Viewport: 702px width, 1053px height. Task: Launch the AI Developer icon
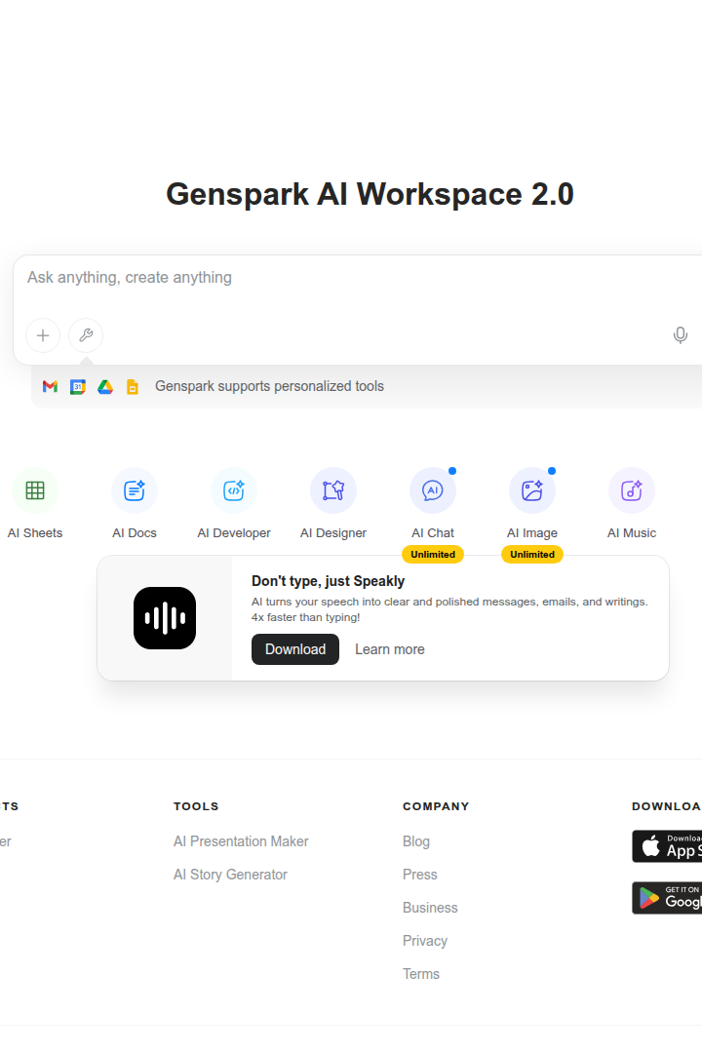point(234,490)
